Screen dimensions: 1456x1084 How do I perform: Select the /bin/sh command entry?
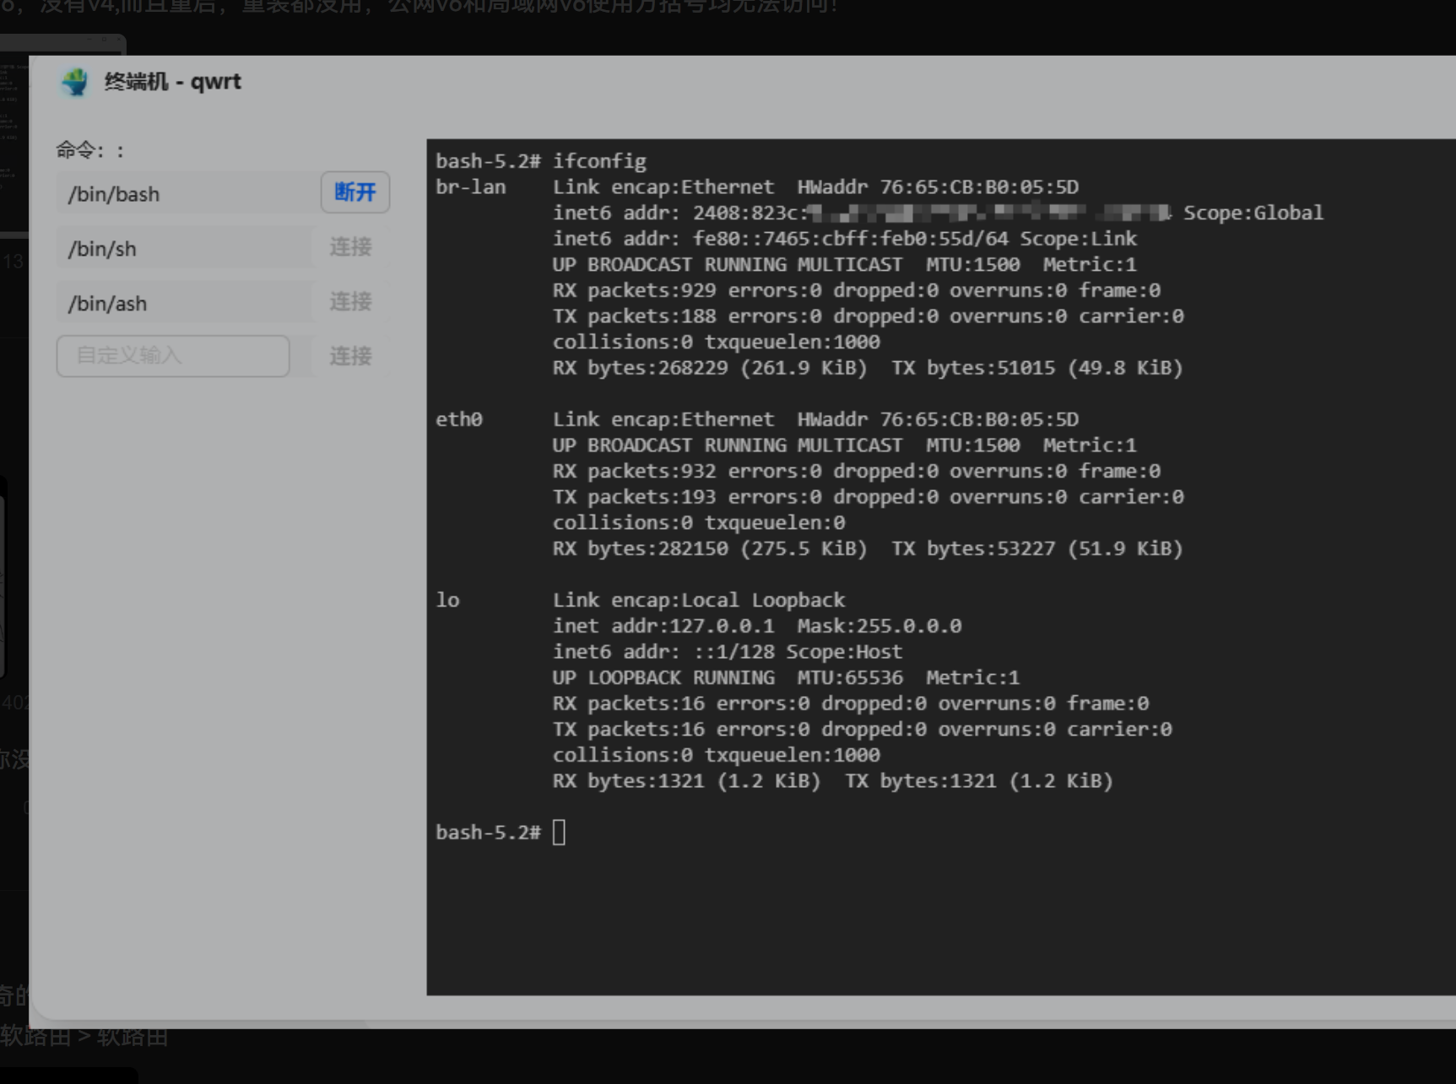tap(185, 248)
